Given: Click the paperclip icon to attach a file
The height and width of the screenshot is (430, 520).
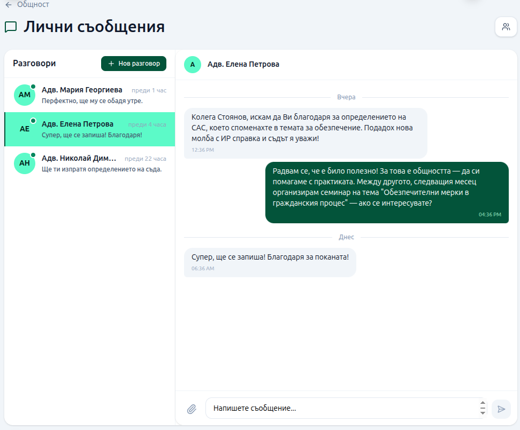Looking at the screenshot, I should point(191,408).
